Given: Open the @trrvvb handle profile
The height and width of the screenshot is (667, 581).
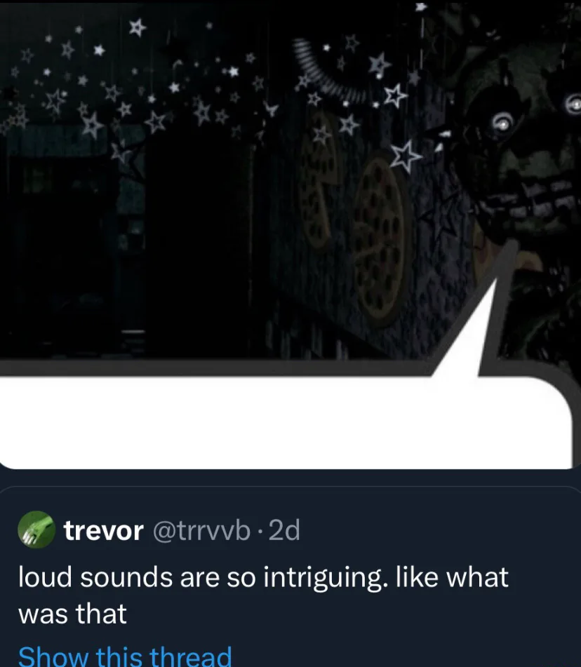Looking at the screenshot, I should pos(201,531).
